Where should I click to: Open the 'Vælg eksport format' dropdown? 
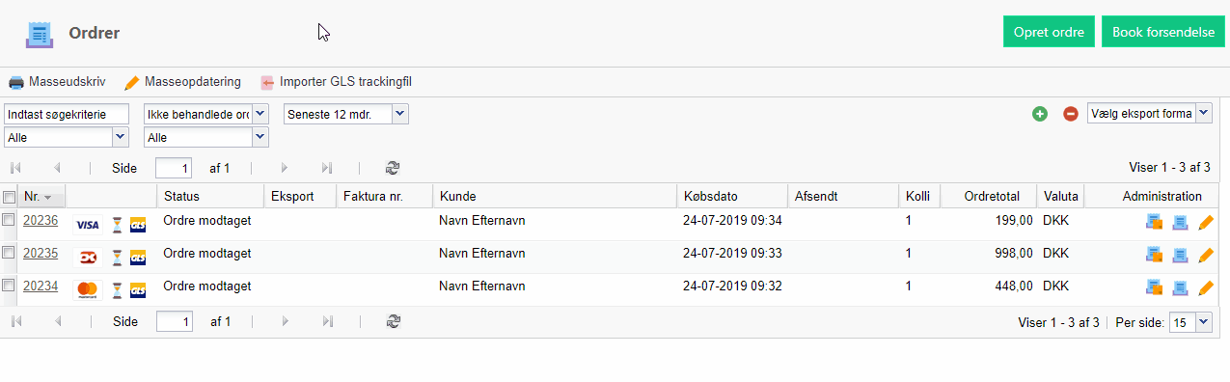[x=1150, y=114]
